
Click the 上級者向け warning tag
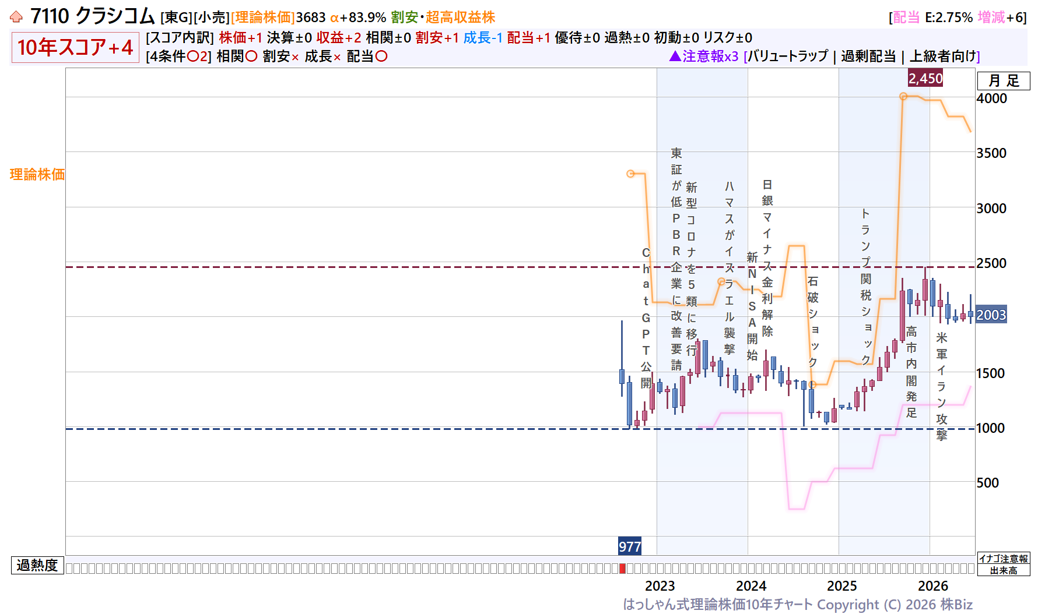(943, 57)
